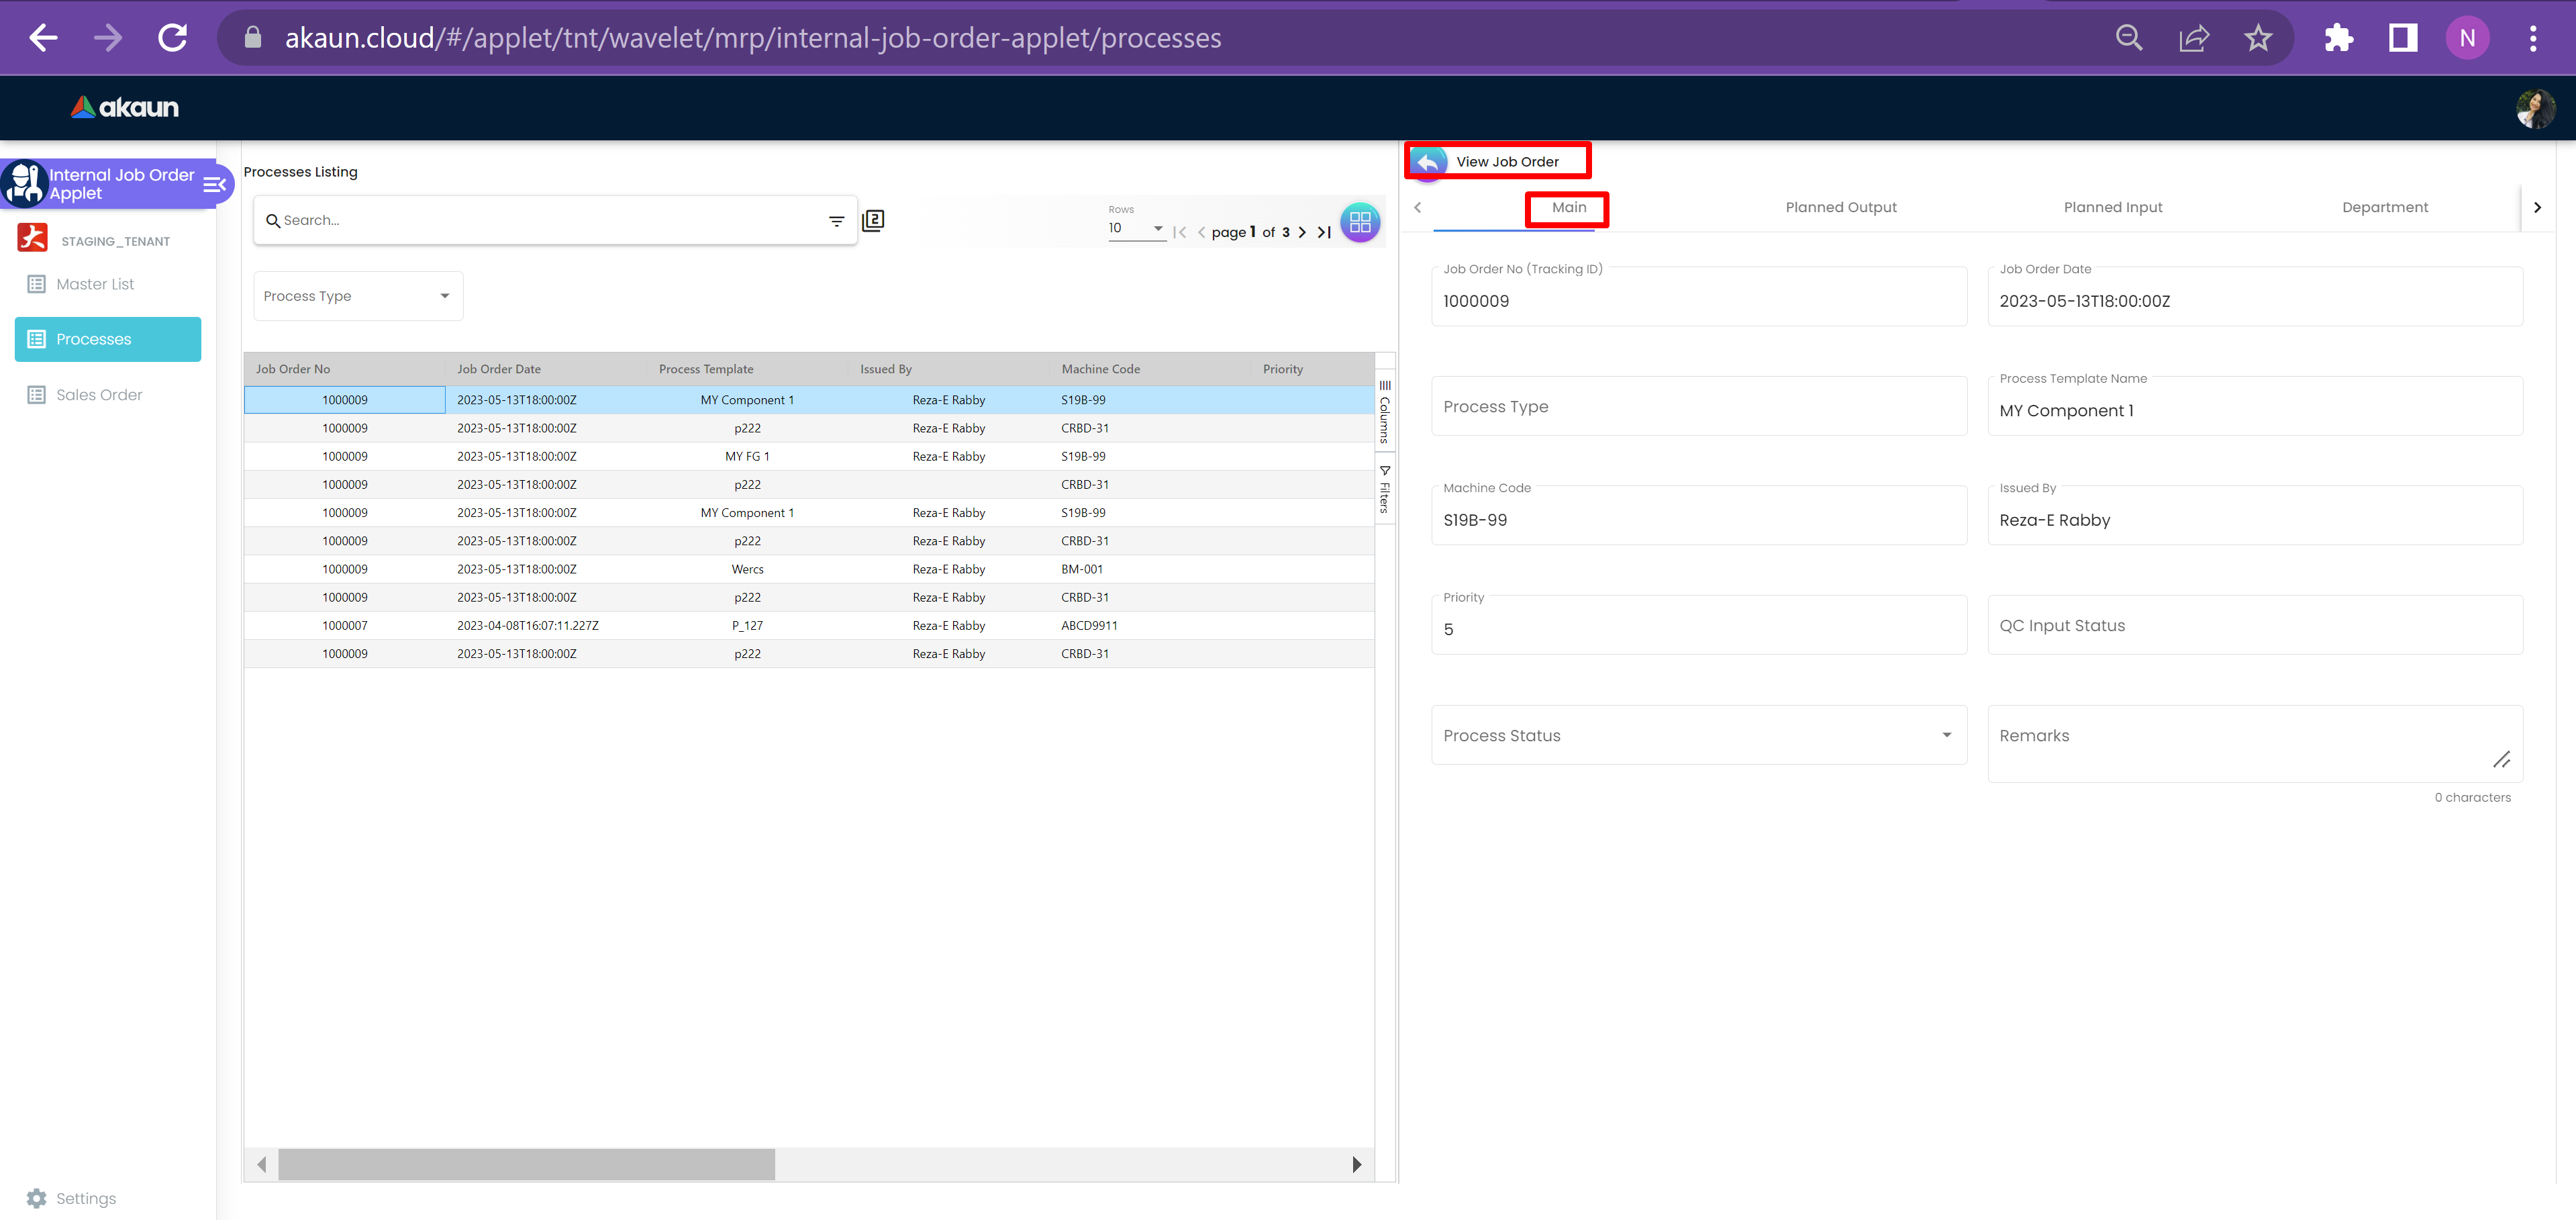Switch to the Planned Input tab
The width and height of the screenshot is (2576, 1220).
point(2112,207)
